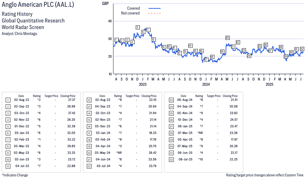
Task: Click date cell 06-Jun-25
Action: [185, 153]
